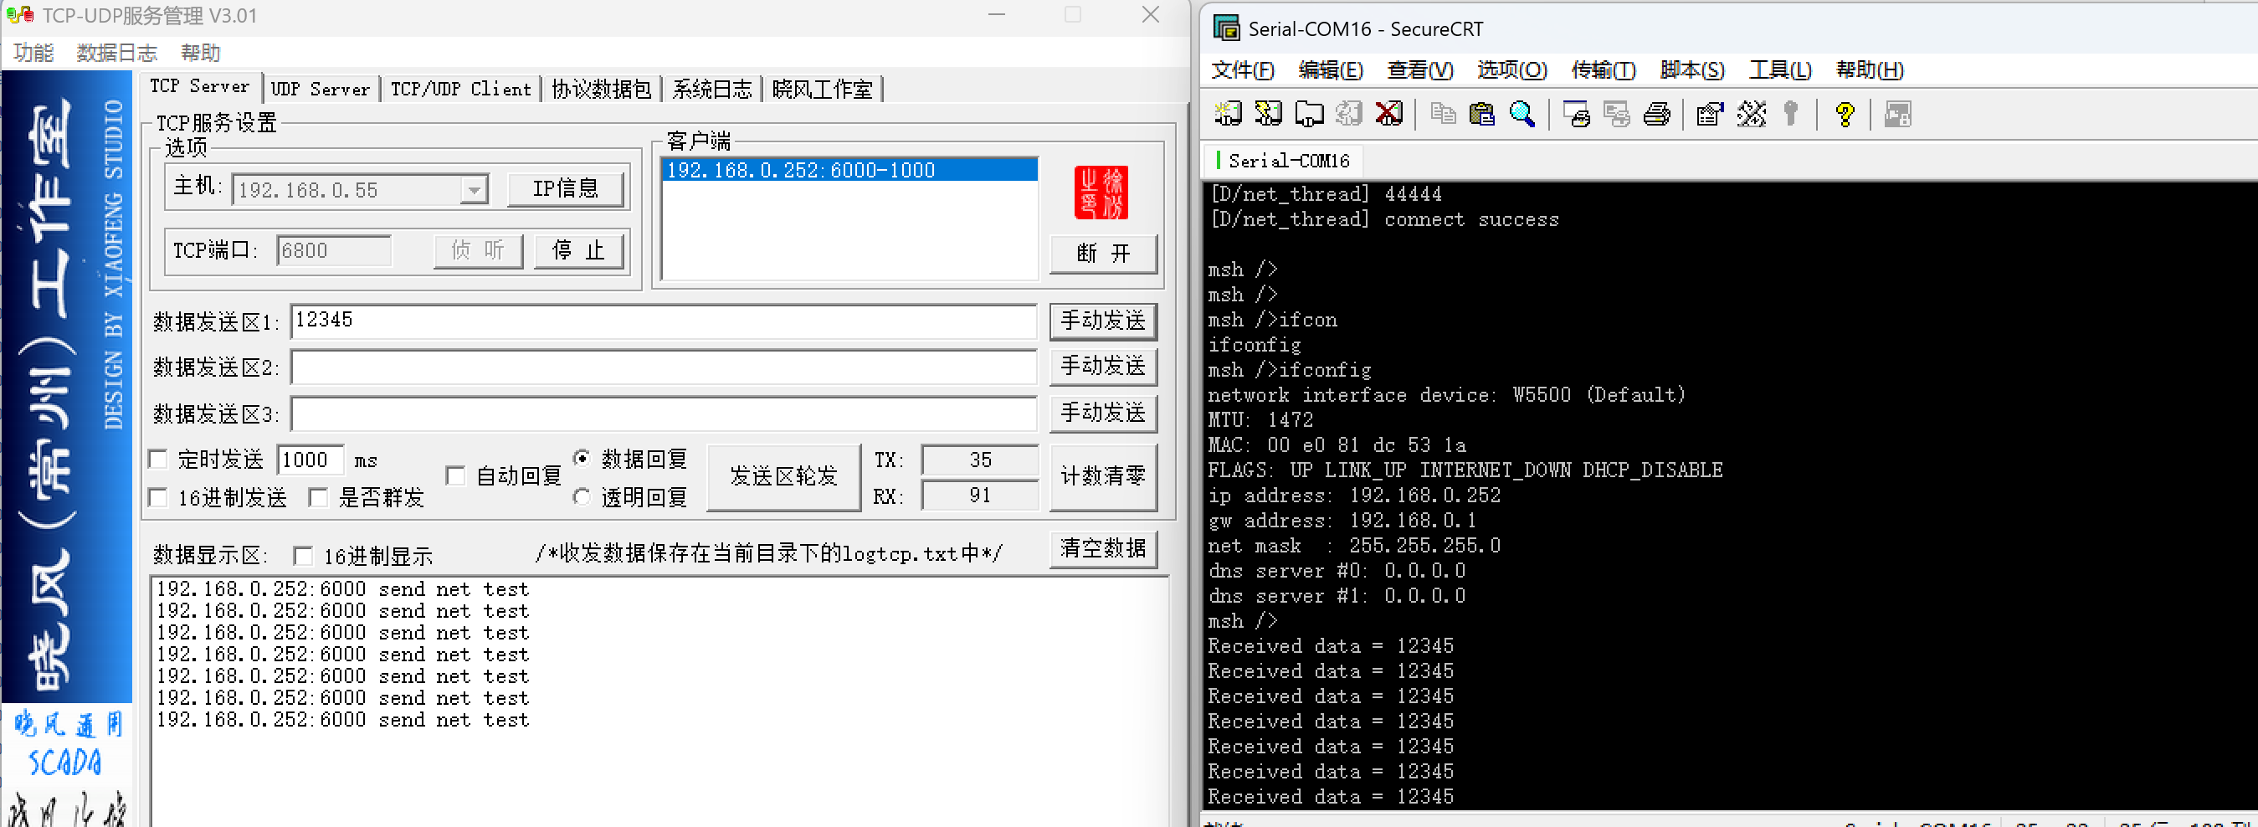Click the TCP端口 field showing 6800
The width and height of the screenshot is (2258, 827).
pos(334,251)
